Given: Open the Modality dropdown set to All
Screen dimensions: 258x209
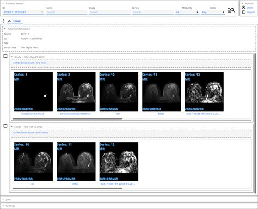Looking at the screenshot, I should 187,12.
